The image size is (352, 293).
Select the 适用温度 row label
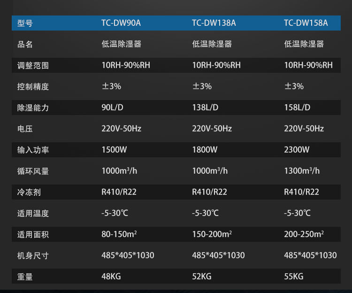[x=33, y=213]
